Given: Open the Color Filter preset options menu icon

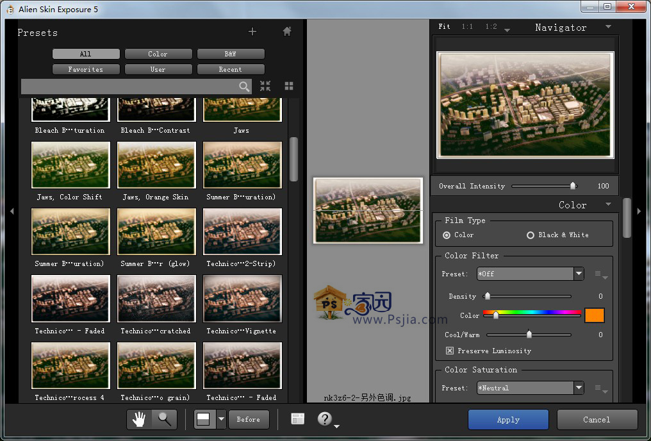Looking at the screenshot, I should pos(601,274).
